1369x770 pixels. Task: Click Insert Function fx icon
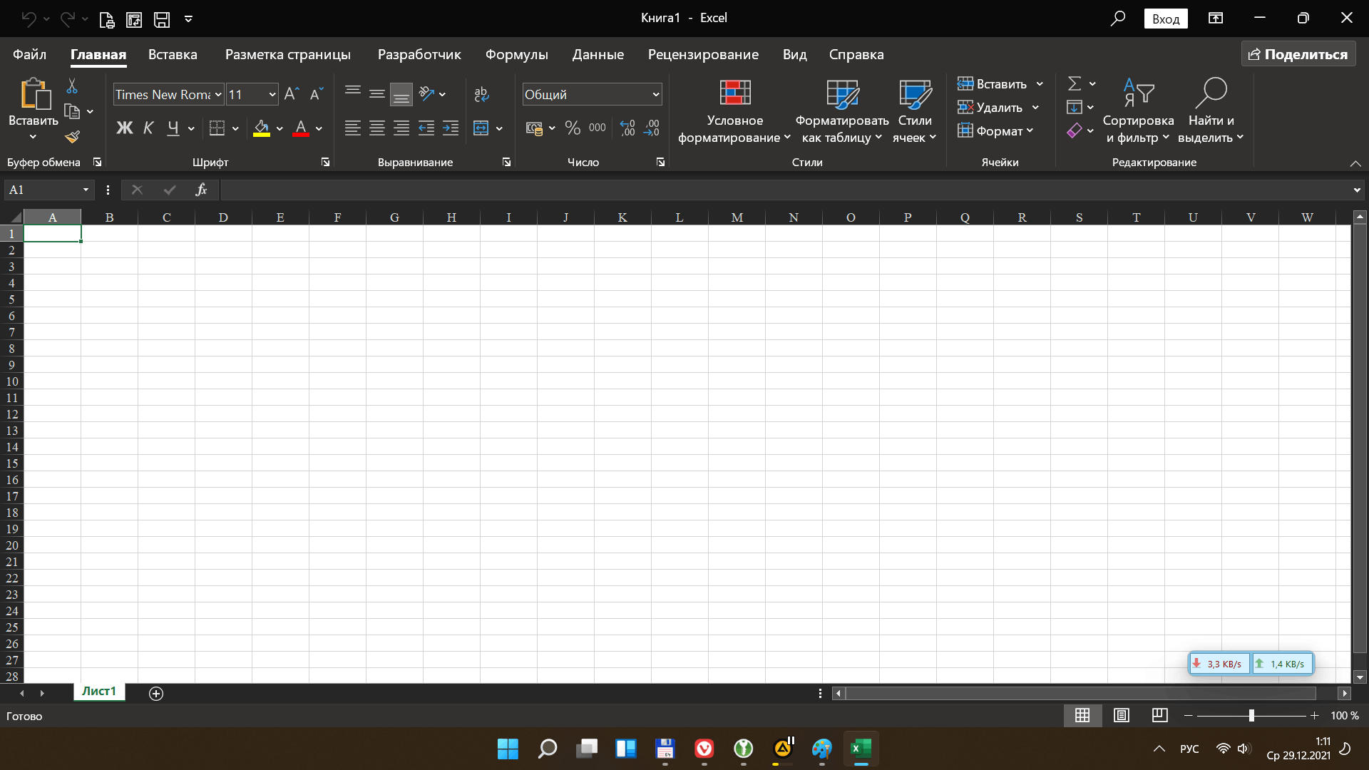click(x=201, y=190)
